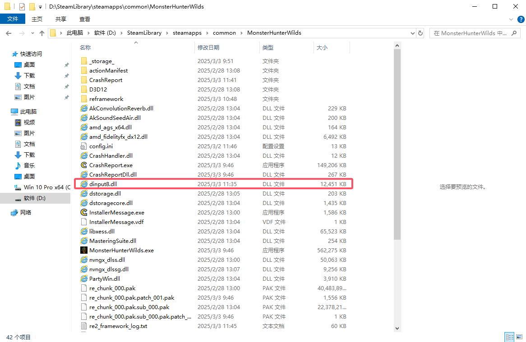Viewport: 526px width, 342px height.
Task: Click the vertical scrollbar thumb
Action: pyautogui.click(x=397, y=144)
